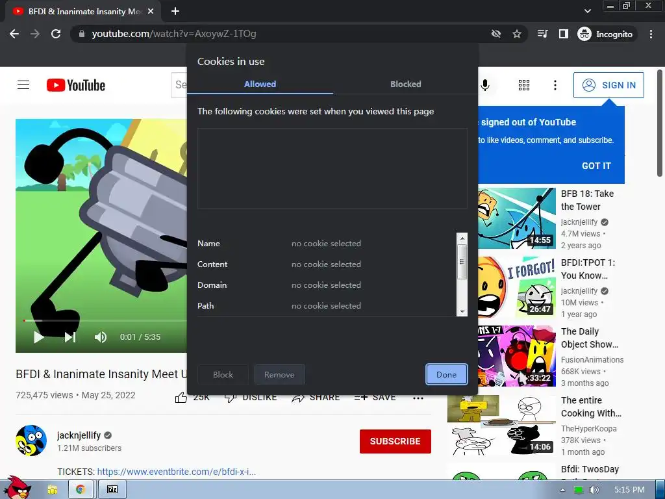This screenshot has height=499, width=665.
Task: Click the Block cookie button
Action: click(x=223, y=375)
